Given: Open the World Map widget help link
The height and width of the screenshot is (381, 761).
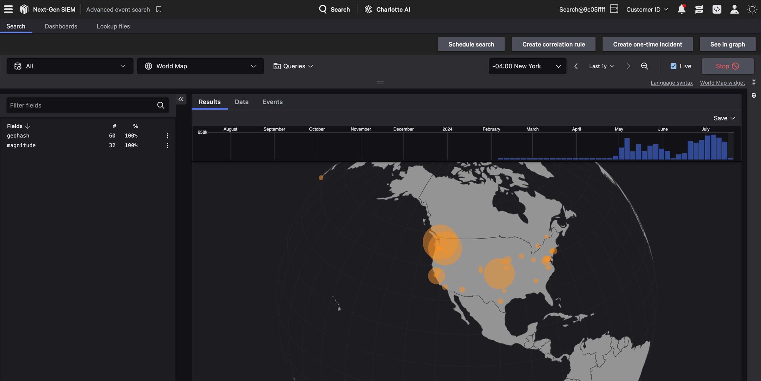Looking at the screenshot, I should click(x=722, y=83).
